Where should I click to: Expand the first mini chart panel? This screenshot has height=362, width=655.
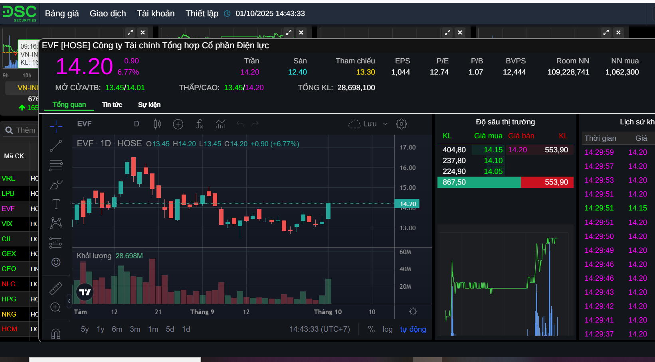(131, 33)
